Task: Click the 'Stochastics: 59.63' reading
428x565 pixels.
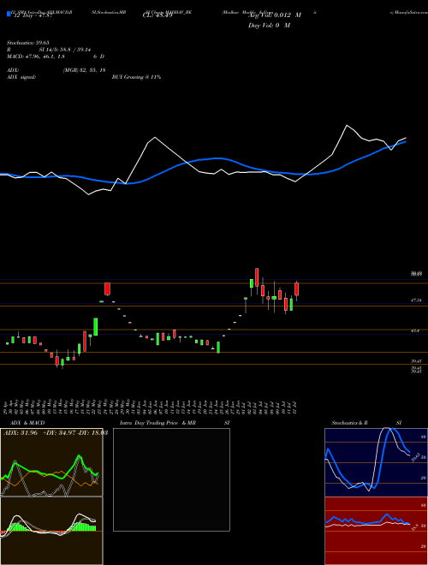Action: (x=27, y=43)
